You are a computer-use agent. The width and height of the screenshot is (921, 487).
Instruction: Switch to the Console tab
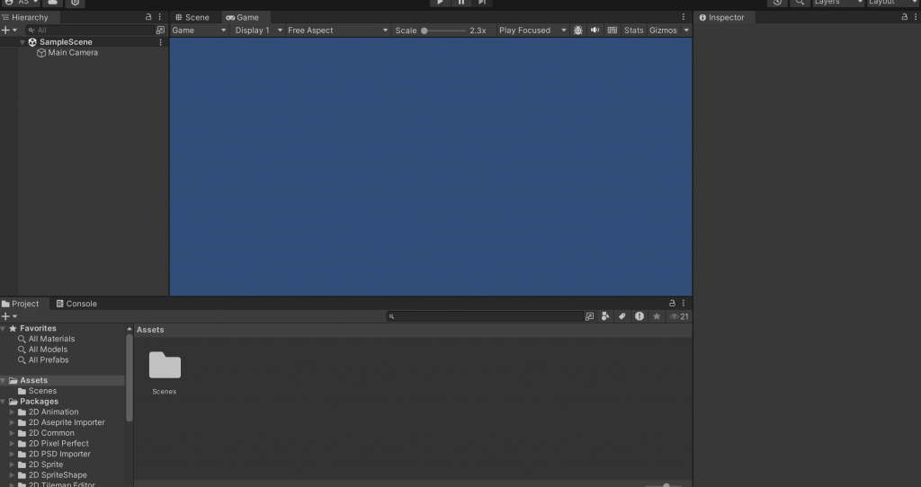[76, 304]
